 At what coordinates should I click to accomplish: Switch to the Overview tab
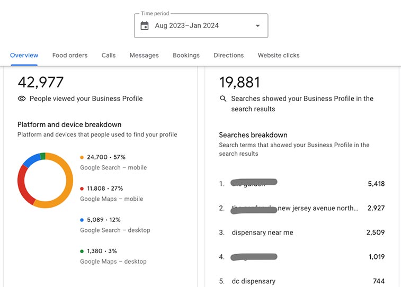(x=24, y=55)
